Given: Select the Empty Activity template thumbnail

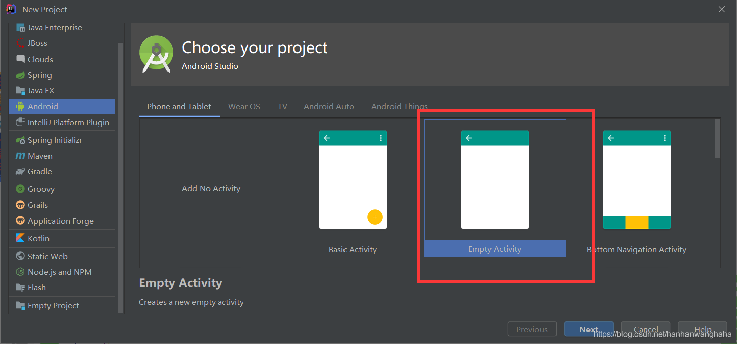Looking at the screenshot, I should pos(495,180).
